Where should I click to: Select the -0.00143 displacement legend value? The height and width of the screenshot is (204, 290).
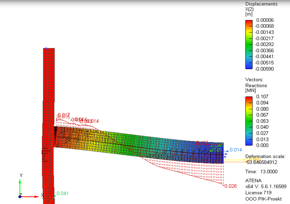[264, 32]
